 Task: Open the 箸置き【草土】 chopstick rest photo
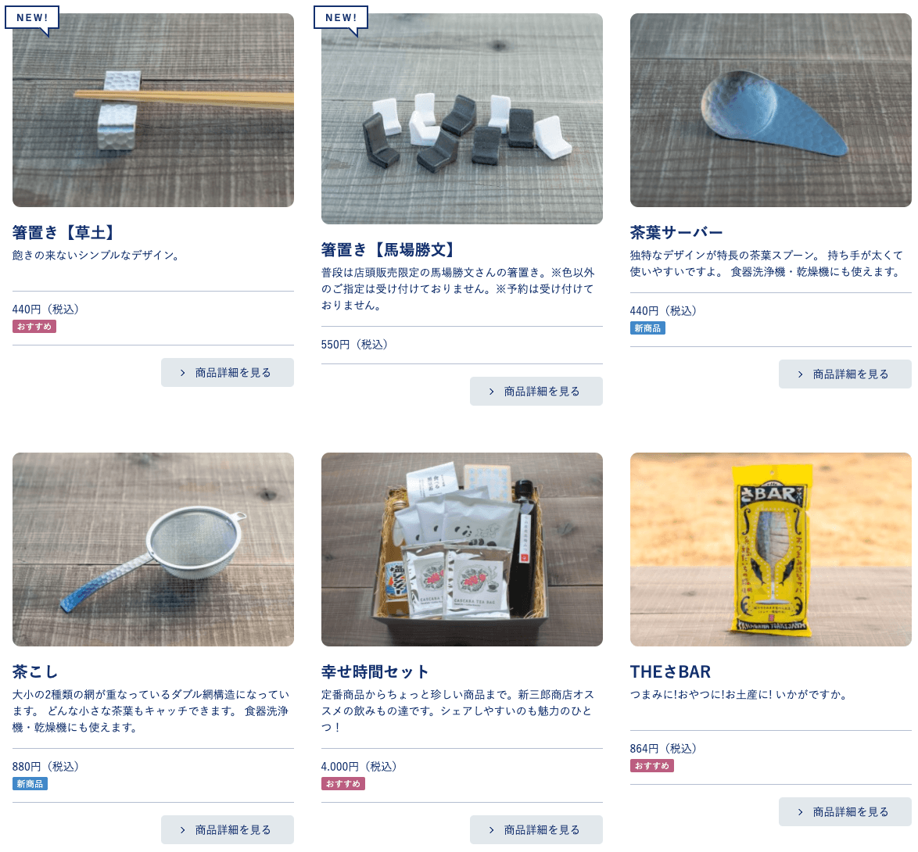tap(153, 110)
